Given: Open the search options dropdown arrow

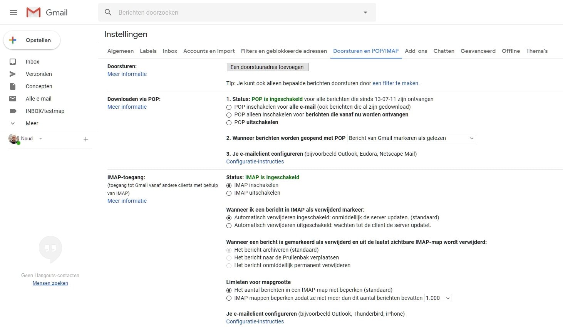Looking at the screenshot, I should tap(365, 12).
